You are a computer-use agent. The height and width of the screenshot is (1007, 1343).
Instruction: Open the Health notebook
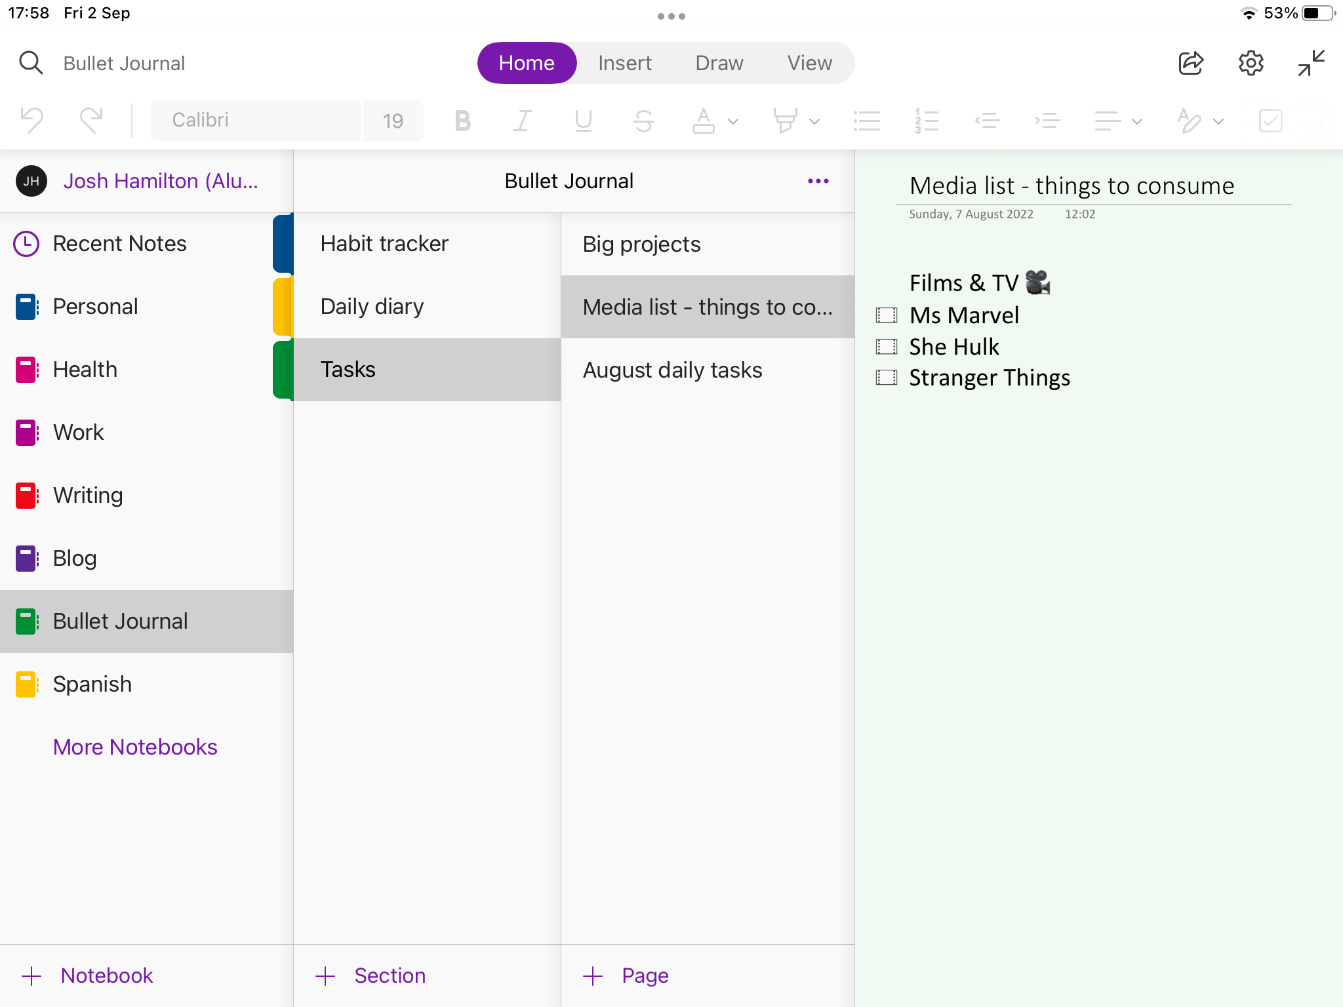[136, 370]
